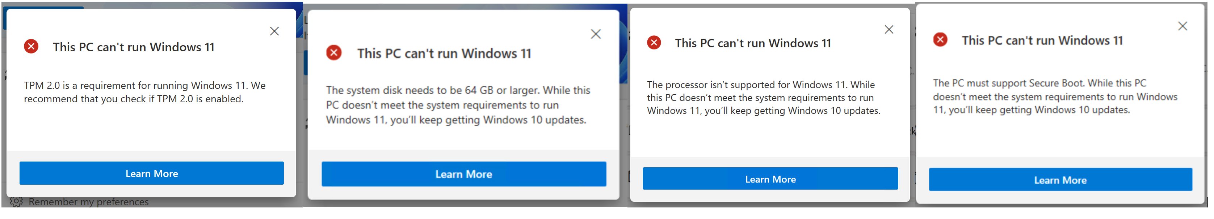Viewport: 1214px width, 219px height.
Task: Click the dialog title above the Secure Boot message
Action: pos(1042,40)
